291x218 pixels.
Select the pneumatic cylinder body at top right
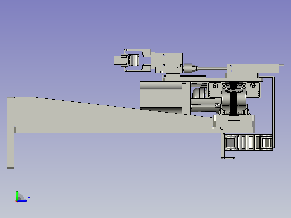(253, 69)
